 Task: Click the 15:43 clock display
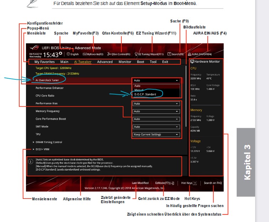pos(51,55)
